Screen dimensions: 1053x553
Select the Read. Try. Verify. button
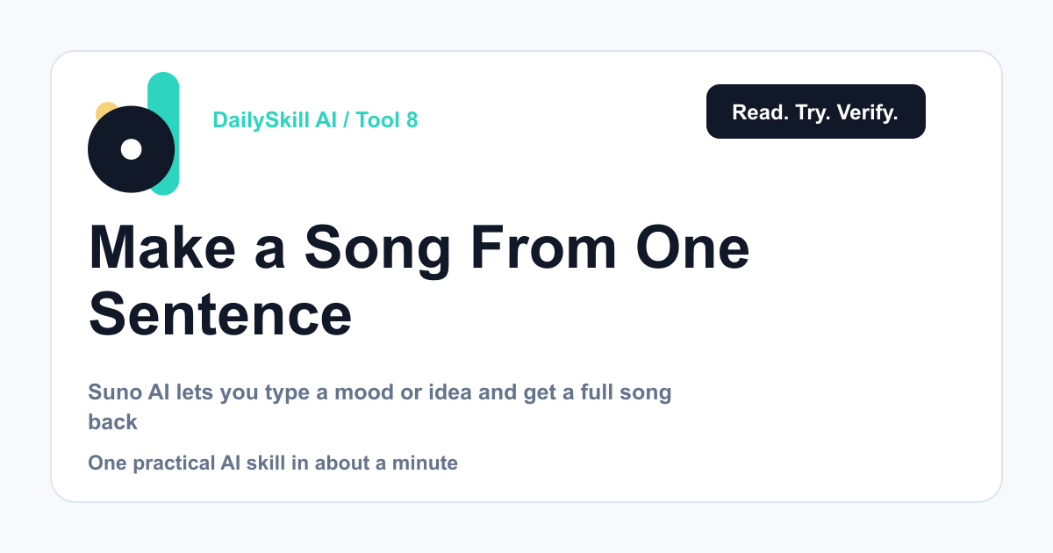(815, 111)
